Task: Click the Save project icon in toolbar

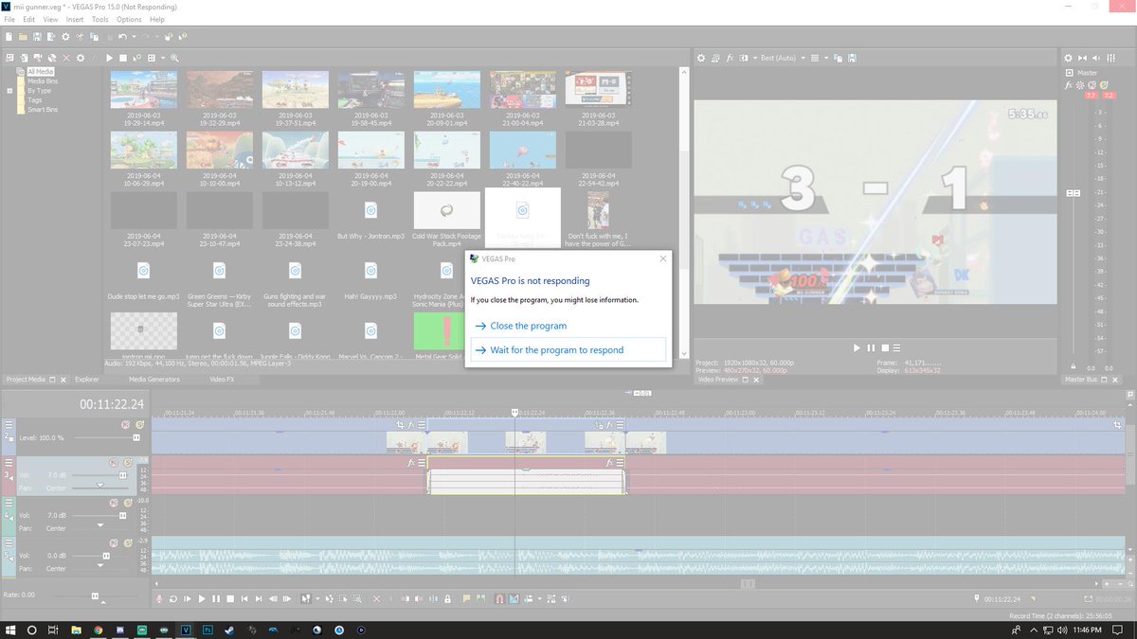Action: pyautogui.click(x=37, y=37)
